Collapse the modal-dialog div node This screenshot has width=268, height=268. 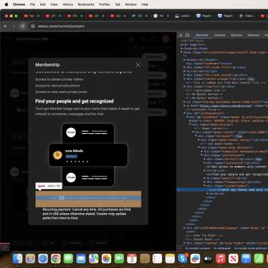[x=190, y=125]
